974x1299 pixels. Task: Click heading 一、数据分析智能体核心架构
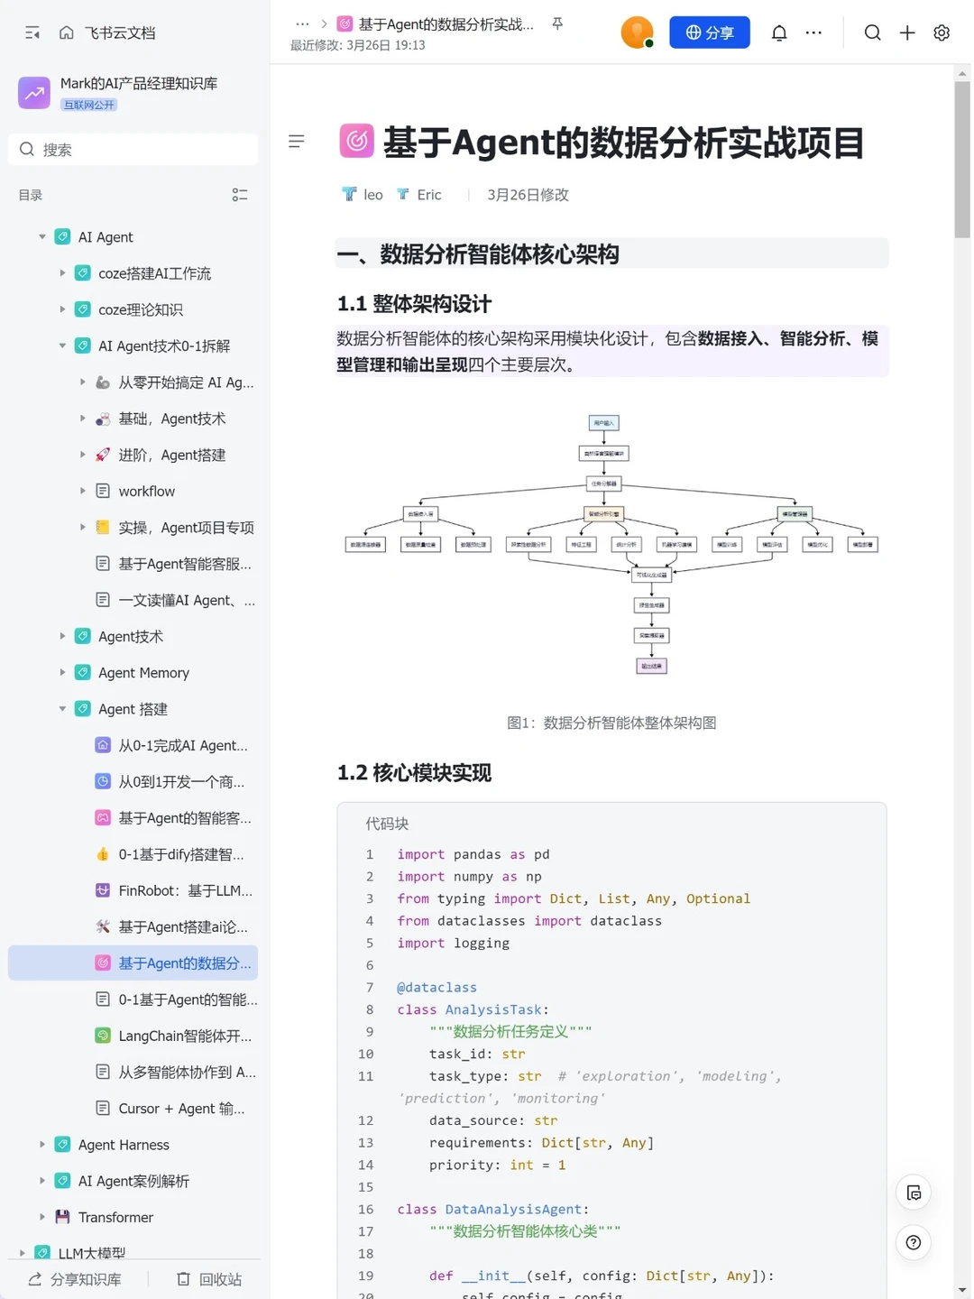pyautogui.click(x=477, y=254)
